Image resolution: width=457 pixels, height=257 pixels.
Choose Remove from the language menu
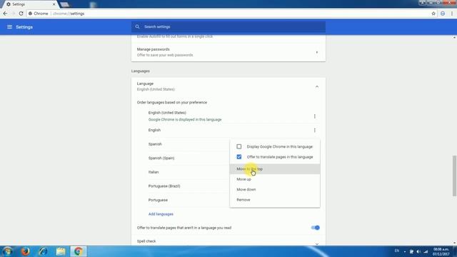pyautogui.click(x=275, y=200)
